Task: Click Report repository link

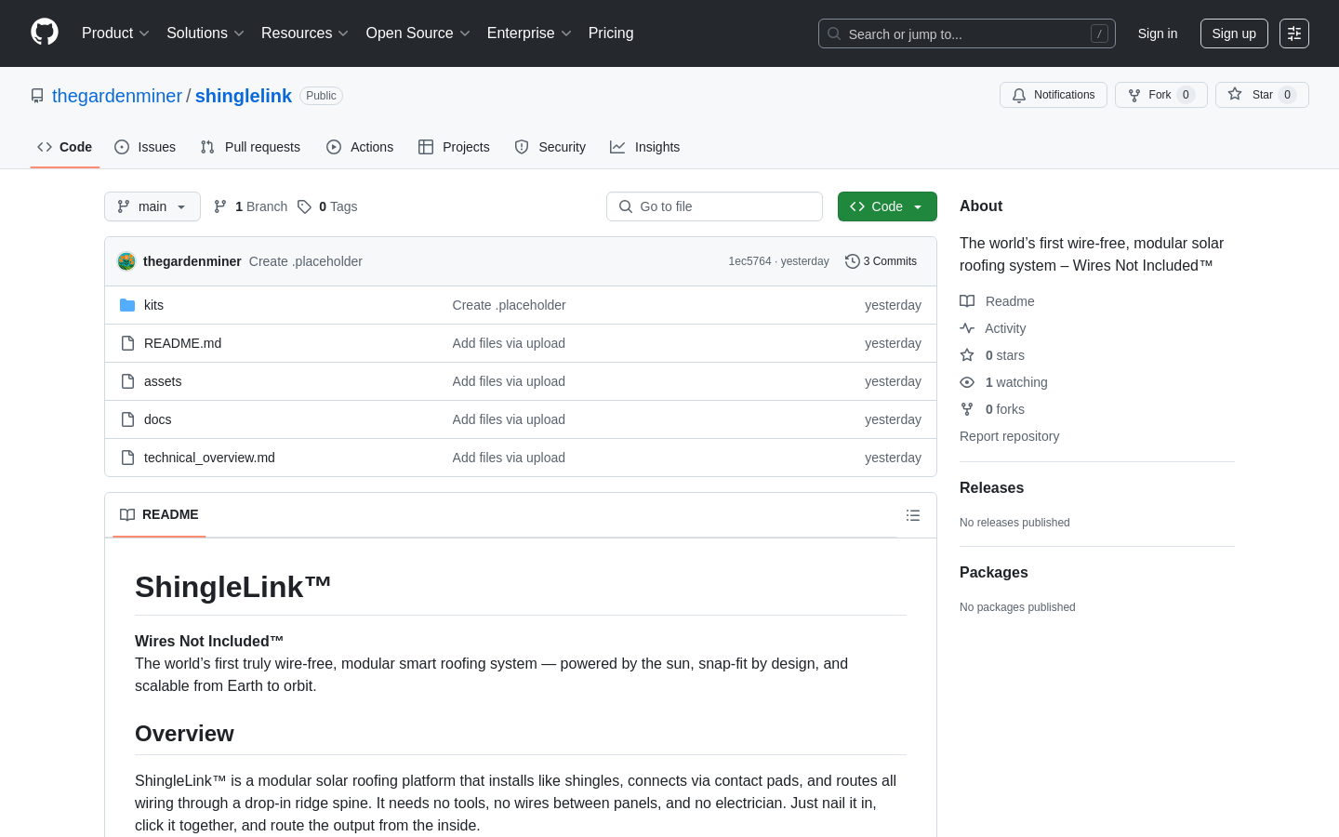Action: coord(1009,436)
